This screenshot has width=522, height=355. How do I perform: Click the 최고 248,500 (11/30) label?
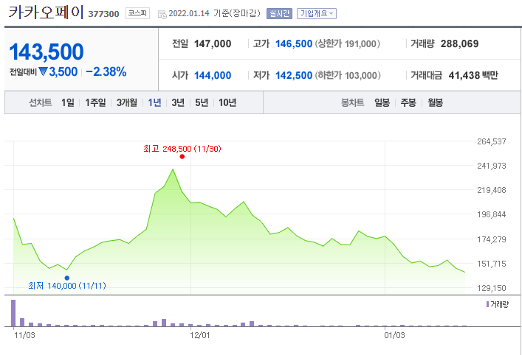182,149
